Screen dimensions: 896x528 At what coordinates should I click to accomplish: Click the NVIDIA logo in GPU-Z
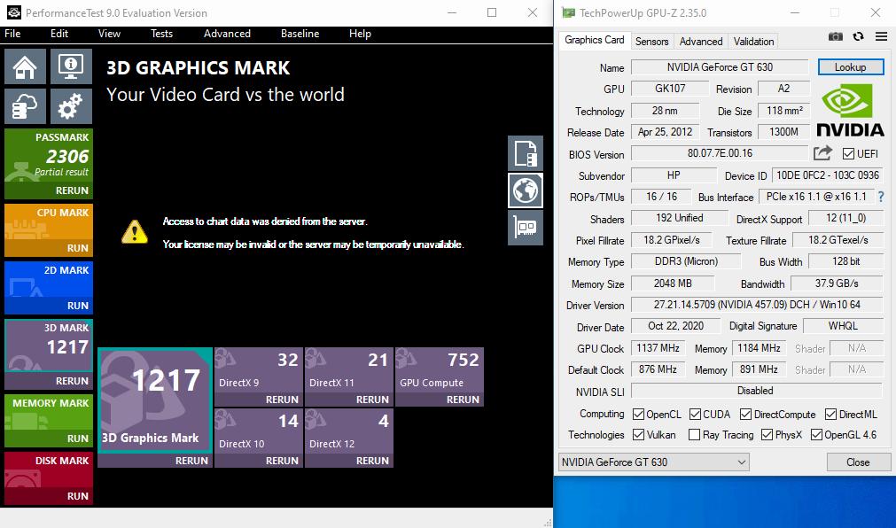pyautogui.click(x=850, y=110)
